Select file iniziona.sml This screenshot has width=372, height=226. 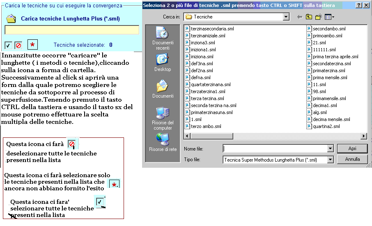199,57
